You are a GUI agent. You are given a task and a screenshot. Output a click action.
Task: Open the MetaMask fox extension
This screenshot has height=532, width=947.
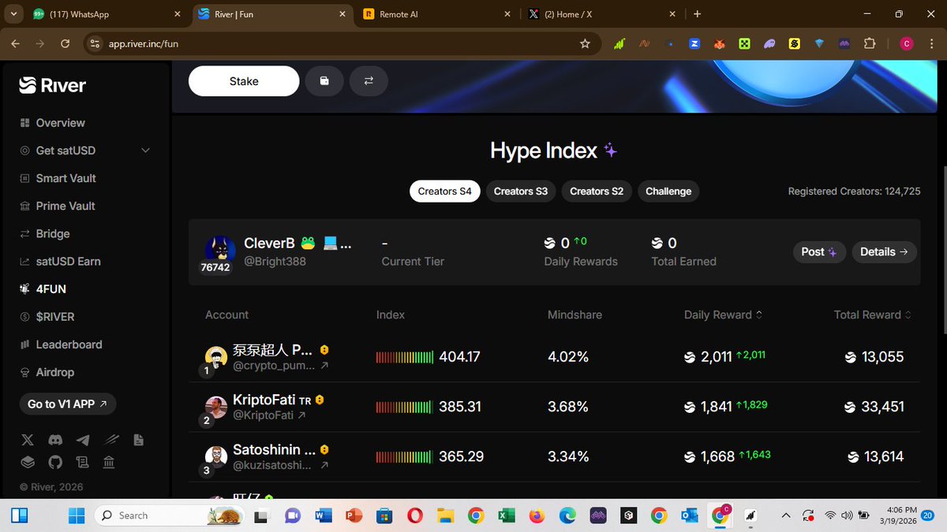tap(719, 44)
